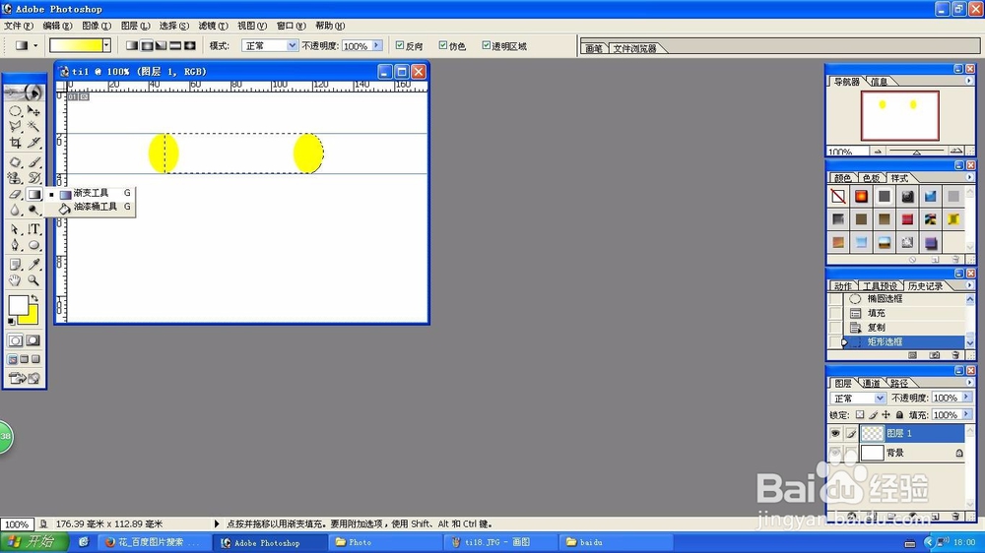This screenshot has width=985, height=553.
Task: Click the swap foreground/background colors arrow
Action: point(34,299)
